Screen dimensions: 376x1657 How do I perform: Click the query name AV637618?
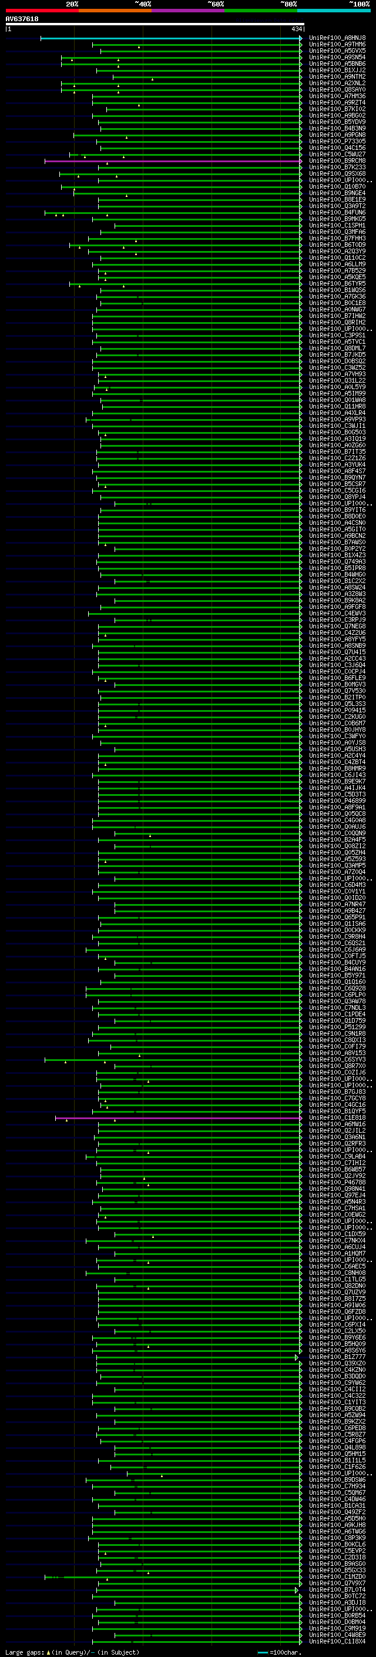point(22,19)
